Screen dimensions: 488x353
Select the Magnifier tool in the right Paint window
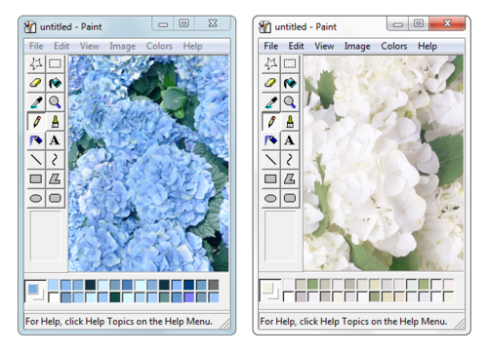[x=290, y=102]
